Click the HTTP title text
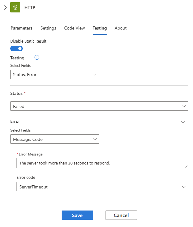 click(x=30, y=7)
